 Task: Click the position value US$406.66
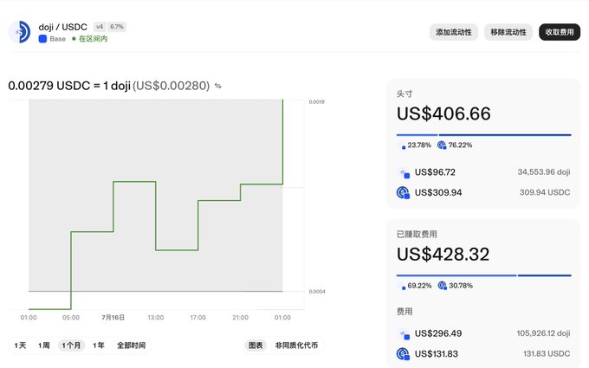click(443, 113)
